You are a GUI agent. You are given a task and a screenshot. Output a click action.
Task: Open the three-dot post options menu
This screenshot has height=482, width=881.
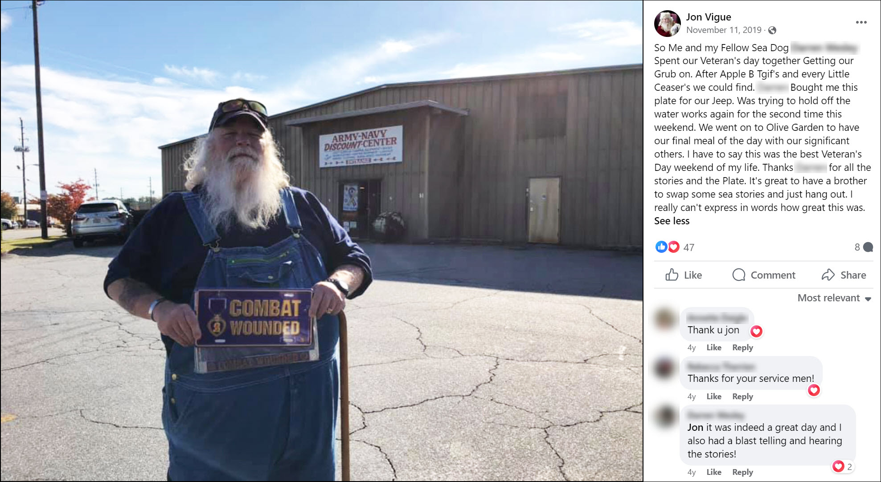861,22
